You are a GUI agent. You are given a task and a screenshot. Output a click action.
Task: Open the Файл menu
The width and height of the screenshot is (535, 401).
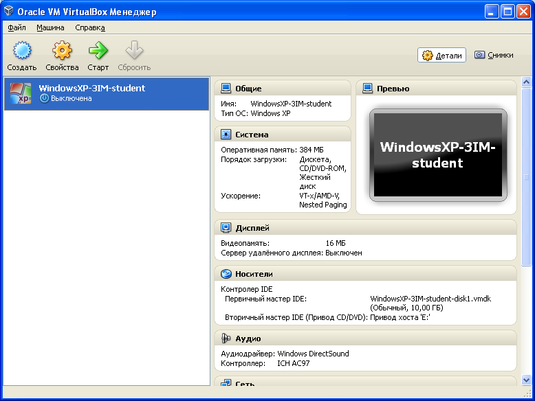click(x=17, y=27)
